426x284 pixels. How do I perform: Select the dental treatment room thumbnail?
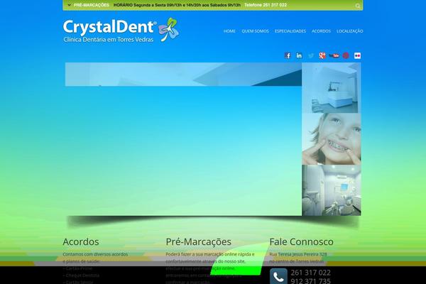[332, 190]
